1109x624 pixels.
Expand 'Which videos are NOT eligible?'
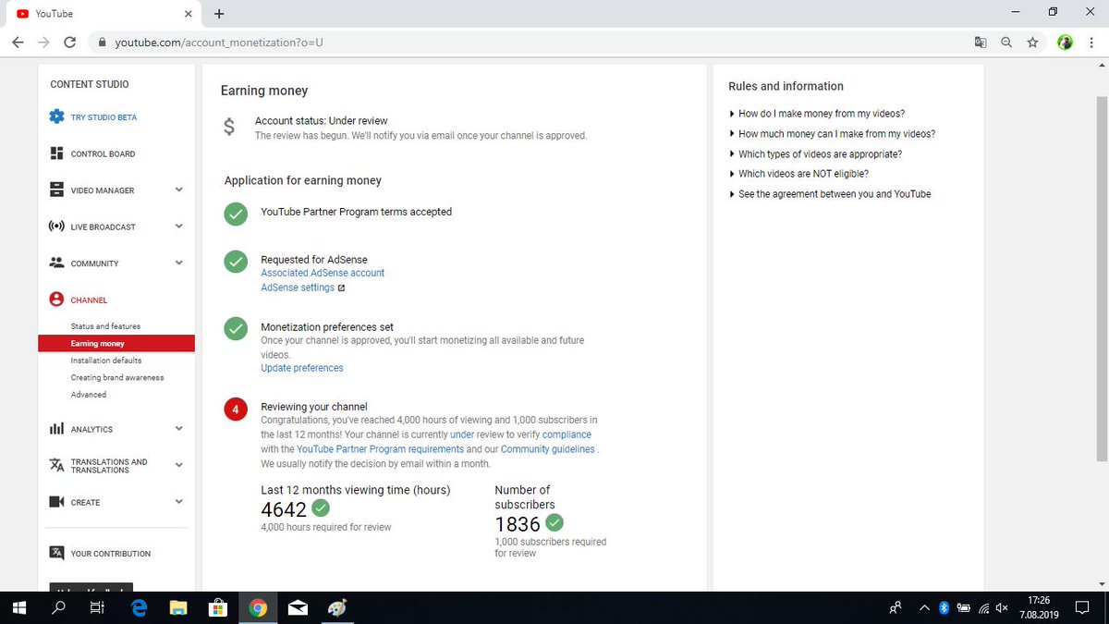click(798, 174)
